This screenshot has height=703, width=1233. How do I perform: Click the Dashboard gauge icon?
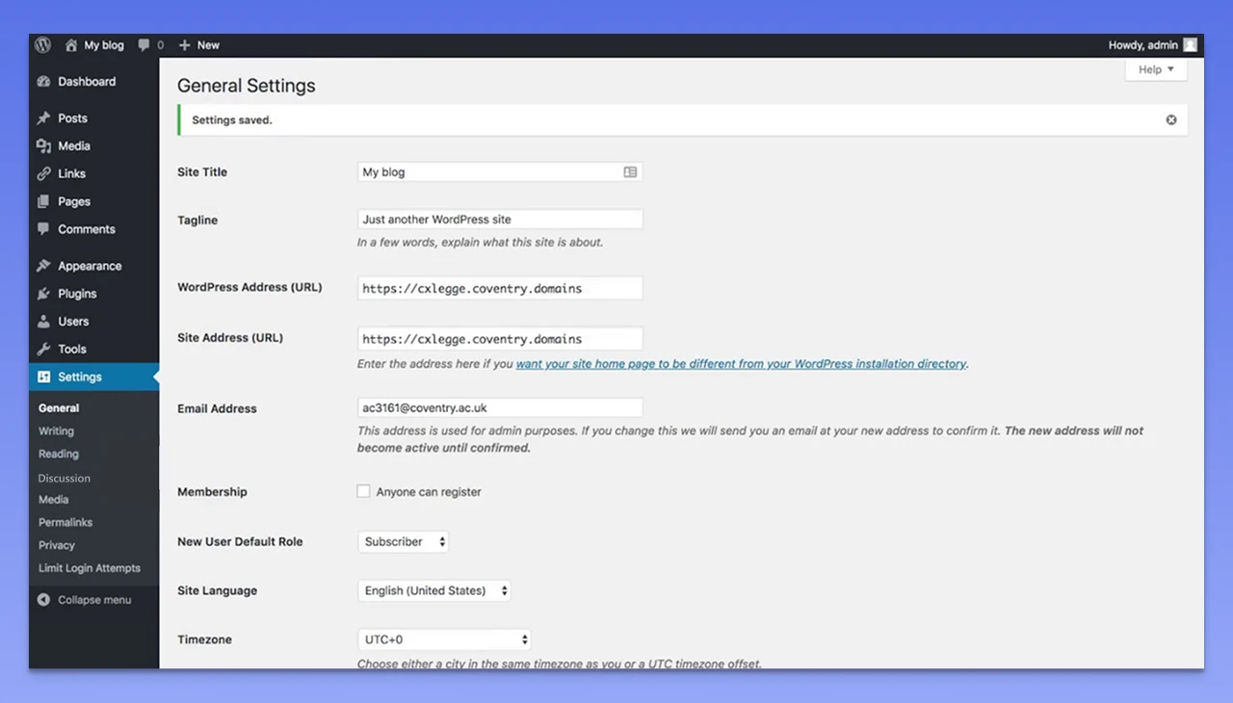point(43,82)
